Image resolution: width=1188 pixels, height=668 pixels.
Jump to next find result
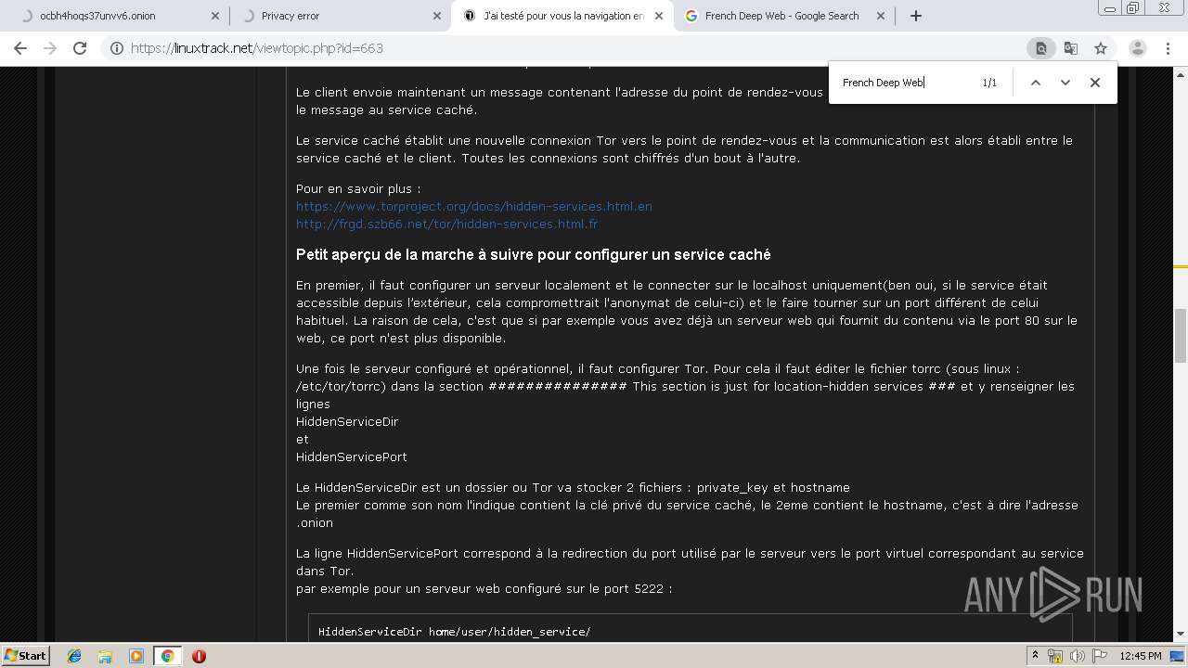pyautogui.click(x=1065, y=83)
